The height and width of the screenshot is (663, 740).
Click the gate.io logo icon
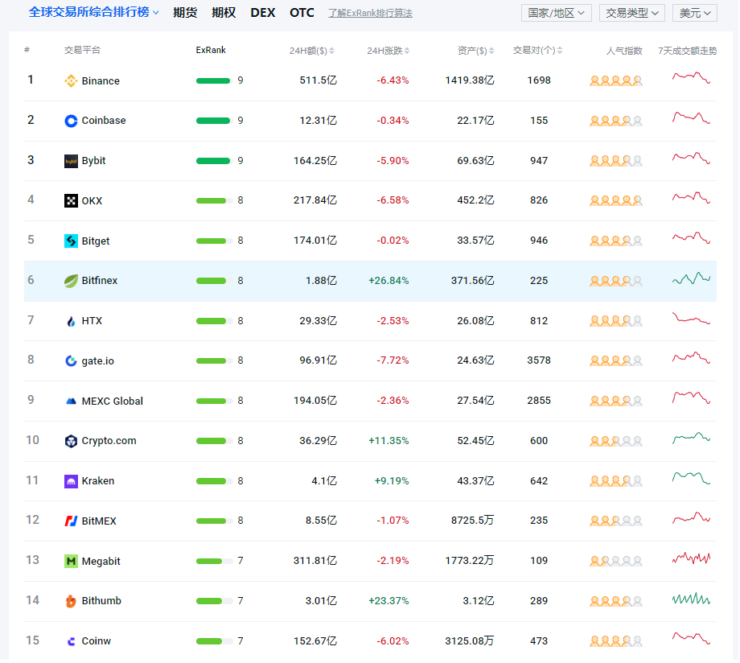point(71,361)
